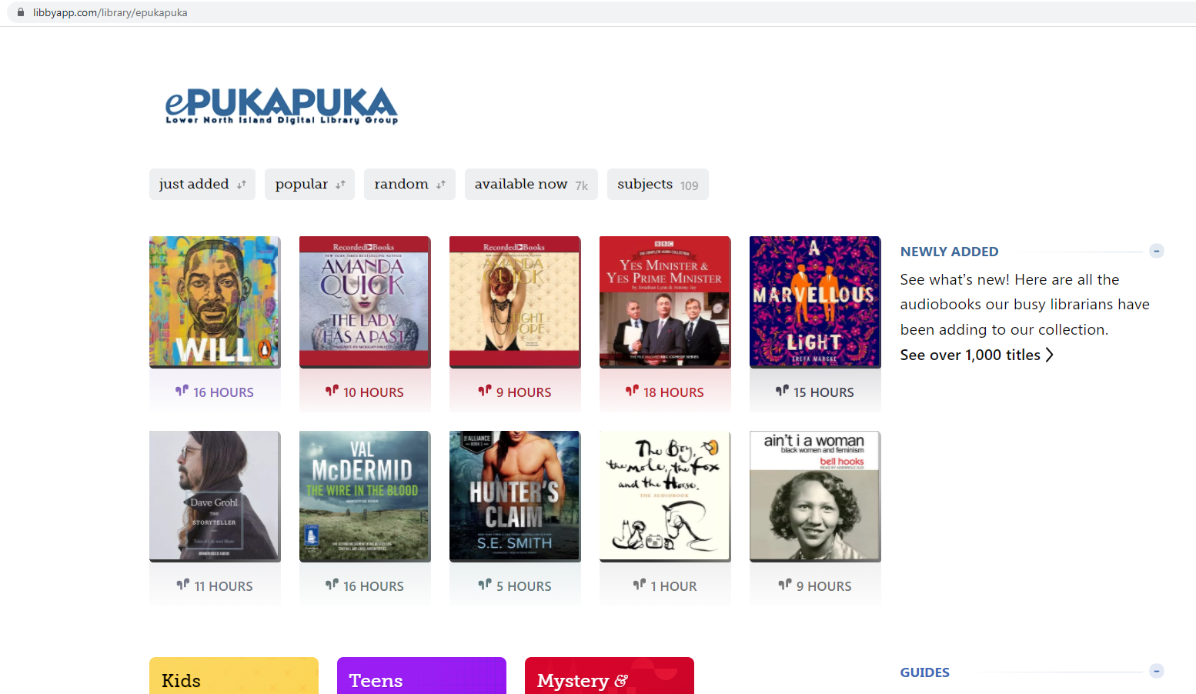Open See over 1,000 titles link
The height and width of the screenshot is (694, 1196).
click(977, 355)
